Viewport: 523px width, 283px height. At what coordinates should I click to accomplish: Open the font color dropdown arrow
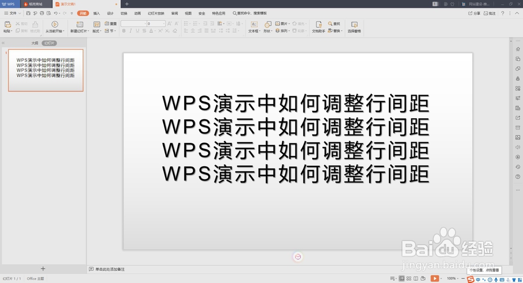click(x=155, y=31)
